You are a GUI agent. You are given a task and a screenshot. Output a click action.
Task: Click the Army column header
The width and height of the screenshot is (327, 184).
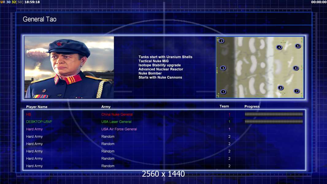point(106,107)
